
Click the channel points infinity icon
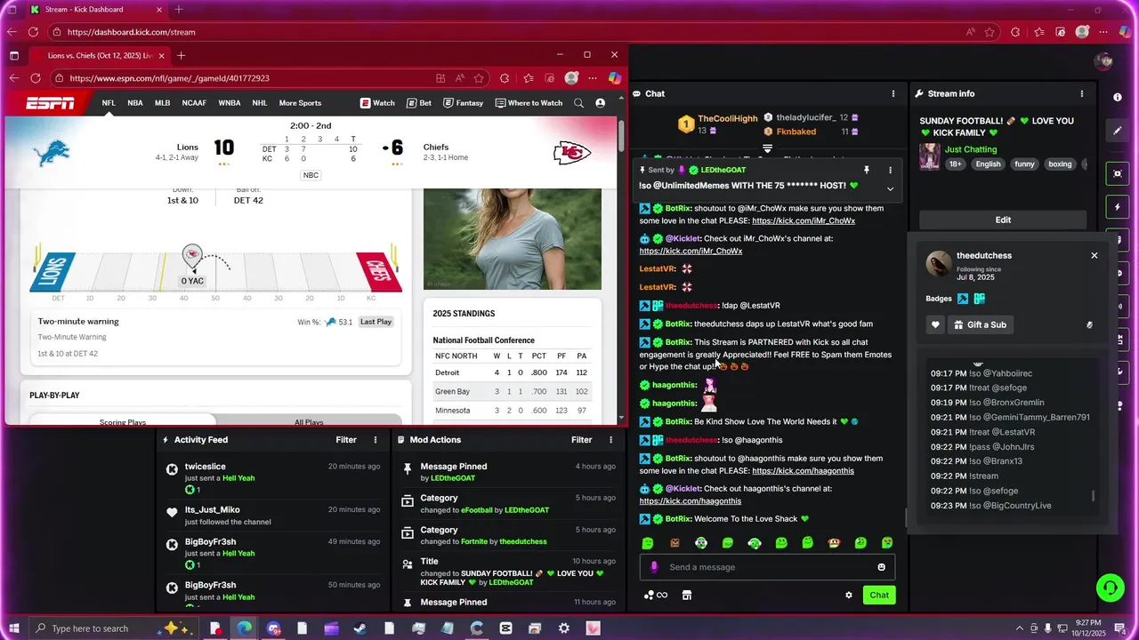(x=656, y=596)
